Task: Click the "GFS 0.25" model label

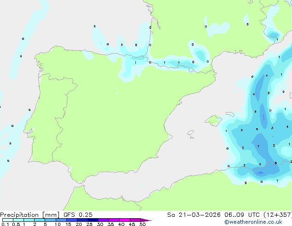Action: pos(78,215)
